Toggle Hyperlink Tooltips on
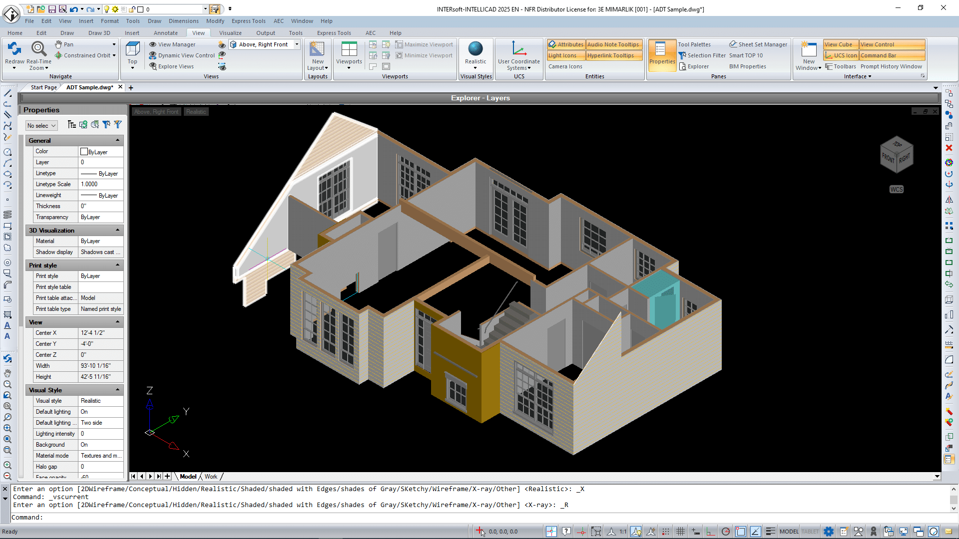The width and height of the screenshot is (959, 539). 613,55
